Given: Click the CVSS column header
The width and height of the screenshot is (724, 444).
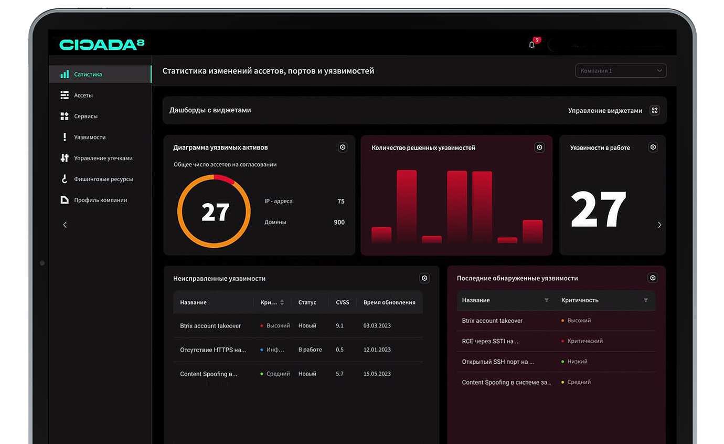Looking at the screenshot, I should 343,302.
